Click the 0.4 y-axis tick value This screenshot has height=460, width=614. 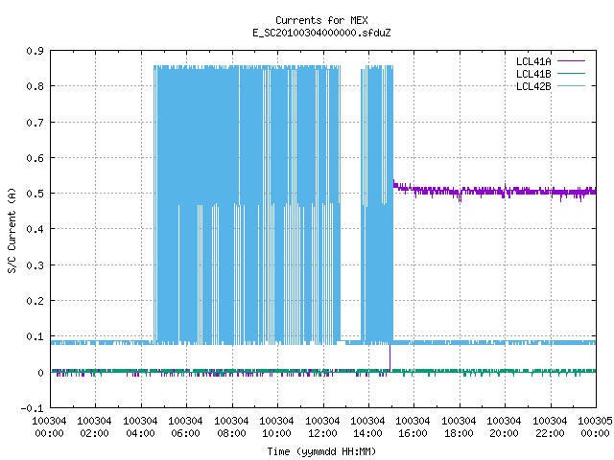pyautogui.click(x=35, y=229)
